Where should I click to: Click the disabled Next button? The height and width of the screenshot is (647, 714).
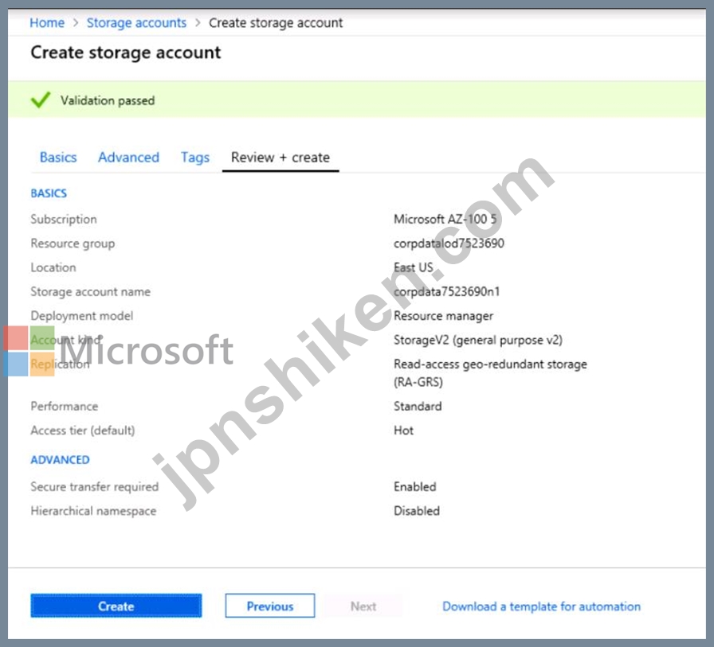pyautogui.click(x=363, y=606)
